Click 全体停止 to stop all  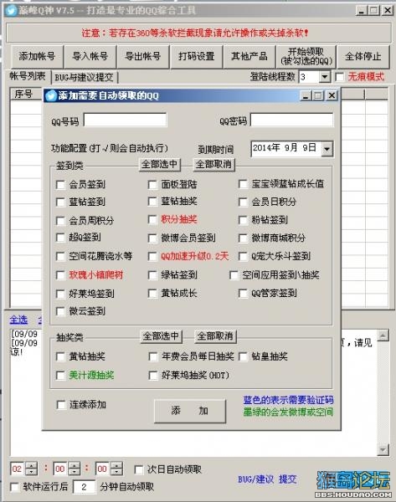point(363,57)
